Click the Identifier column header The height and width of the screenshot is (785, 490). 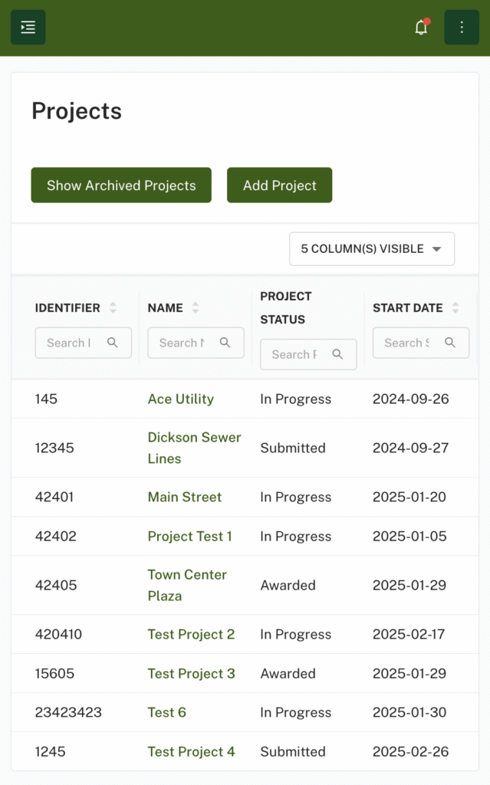tap(67, 308)
